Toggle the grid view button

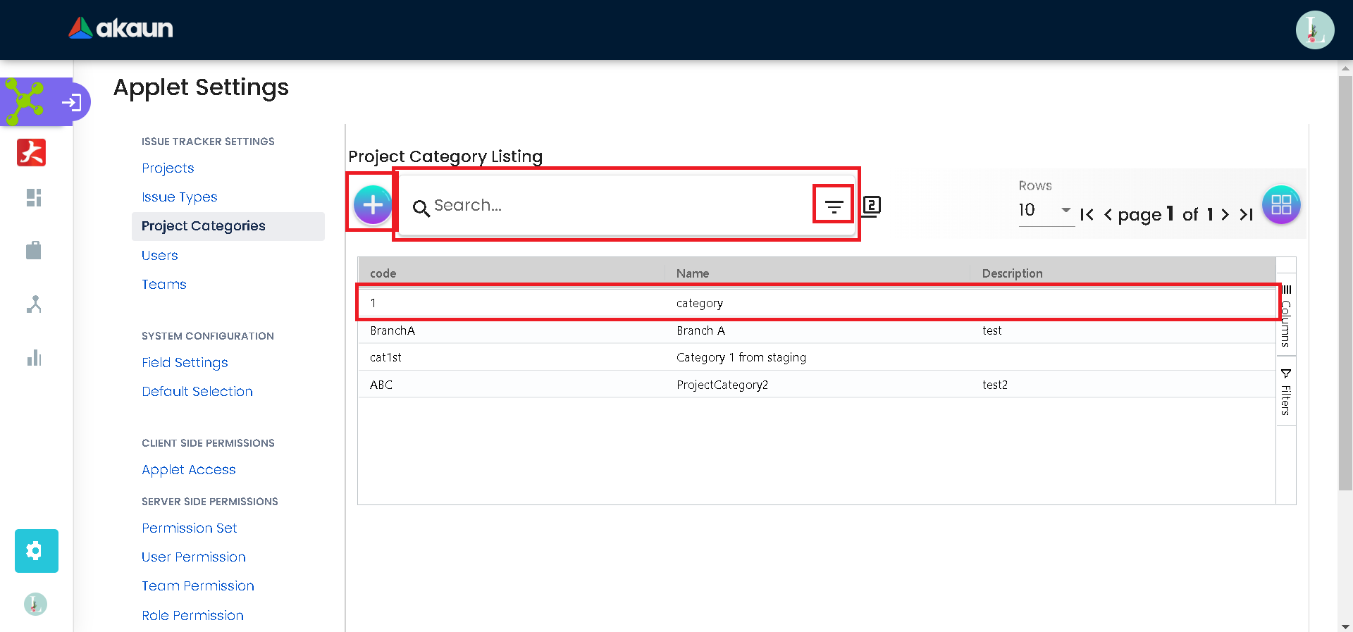[x=1281, y=205]
